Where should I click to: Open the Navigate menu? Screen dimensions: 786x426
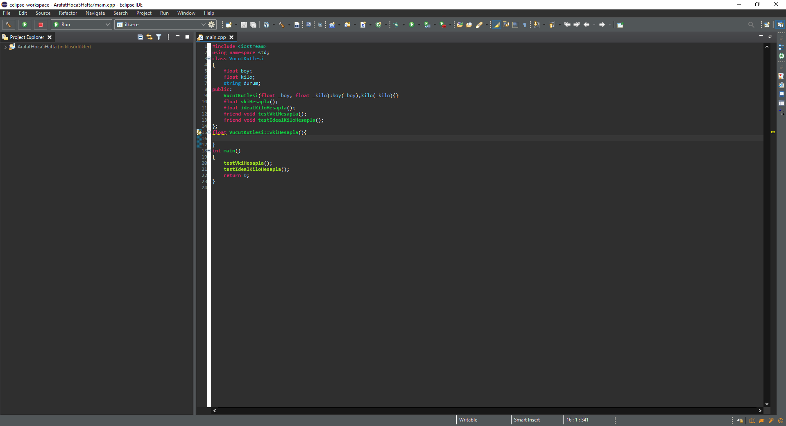[95, 13]
